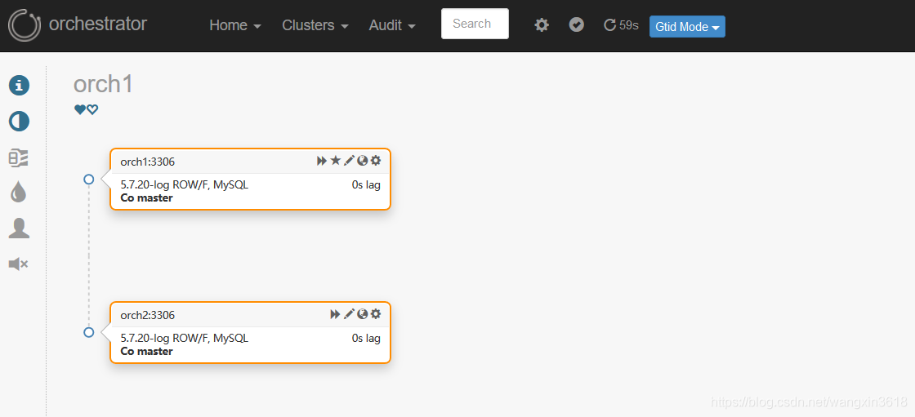Click the filled heart under orch1
The height and width of the screenshot is (417, 915).
point(80,109)
